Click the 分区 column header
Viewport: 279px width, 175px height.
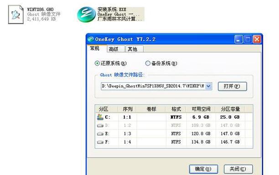click(x=107, y=109)
